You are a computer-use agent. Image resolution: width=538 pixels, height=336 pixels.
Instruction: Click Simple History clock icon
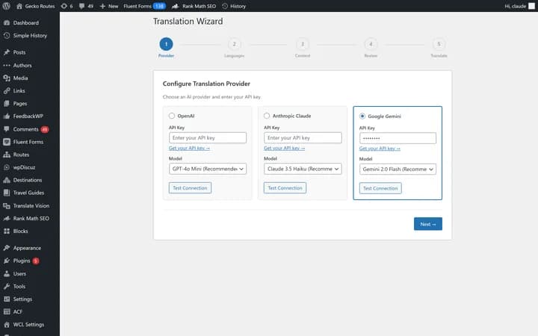pos(7,35)
